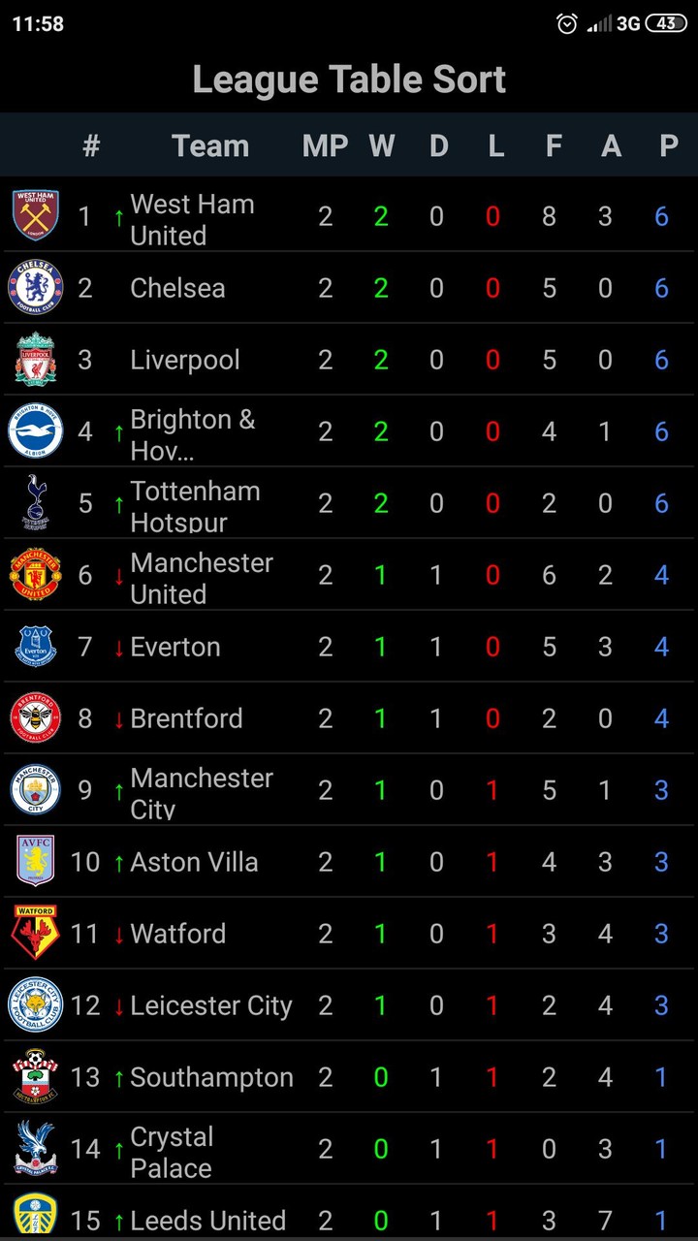698x1241 pixels.
Task: Tap the Chelsea club badge
Action: (36, 287)
